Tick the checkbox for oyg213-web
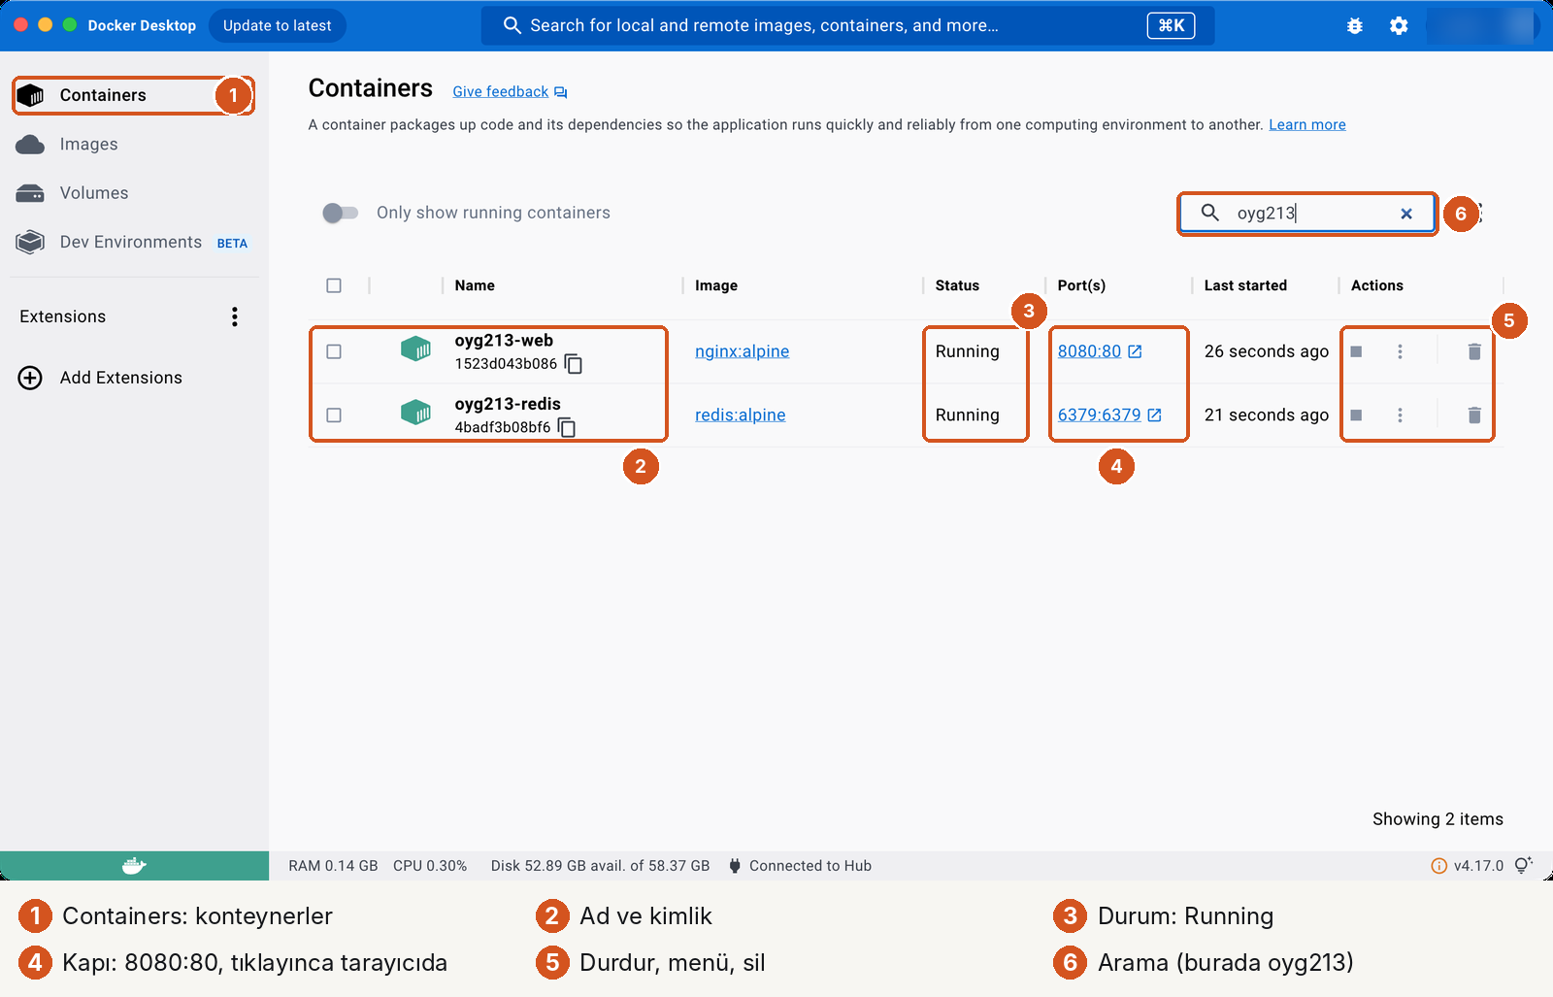 334,351
